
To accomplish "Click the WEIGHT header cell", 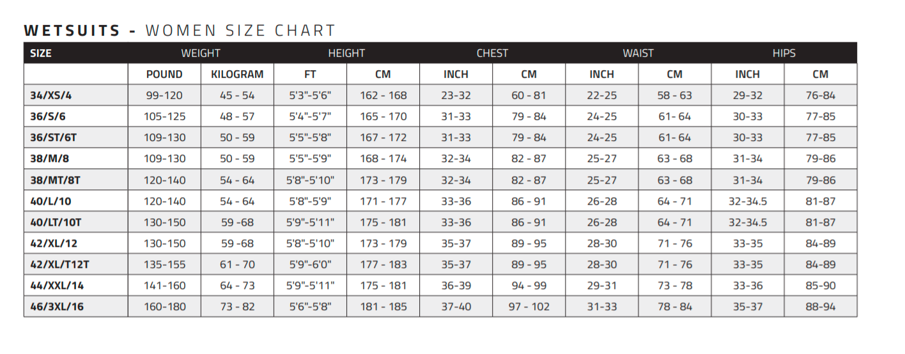I will (201, 54).
